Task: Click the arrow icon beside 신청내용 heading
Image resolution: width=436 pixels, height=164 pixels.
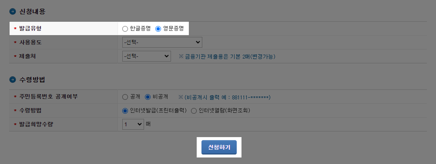Action: point(13,12)
